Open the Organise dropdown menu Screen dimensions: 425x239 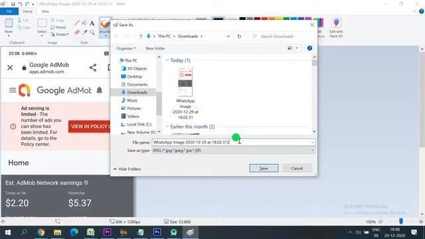point(126,48)
